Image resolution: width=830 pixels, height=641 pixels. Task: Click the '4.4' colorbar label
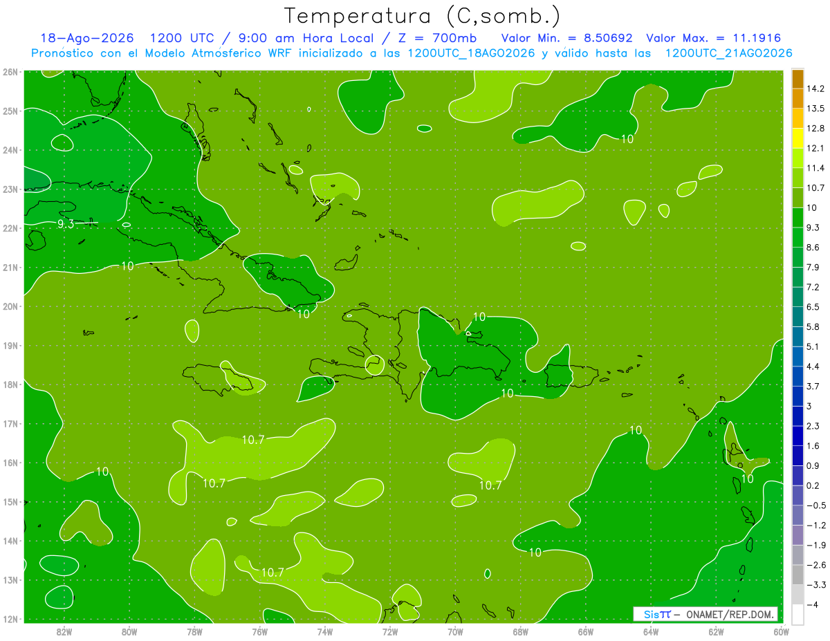coord(813,366)
